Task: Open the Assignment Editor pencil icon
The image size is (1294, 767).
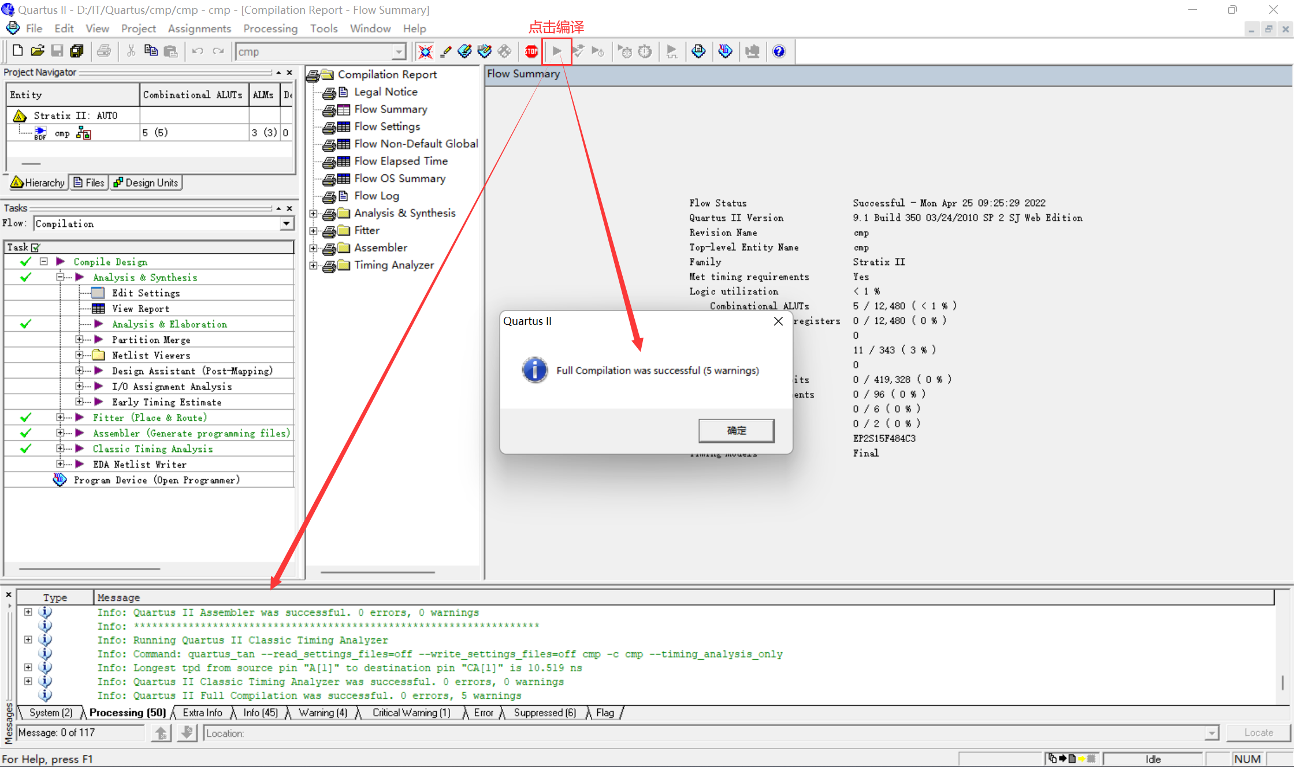Action: pos(445,51)
